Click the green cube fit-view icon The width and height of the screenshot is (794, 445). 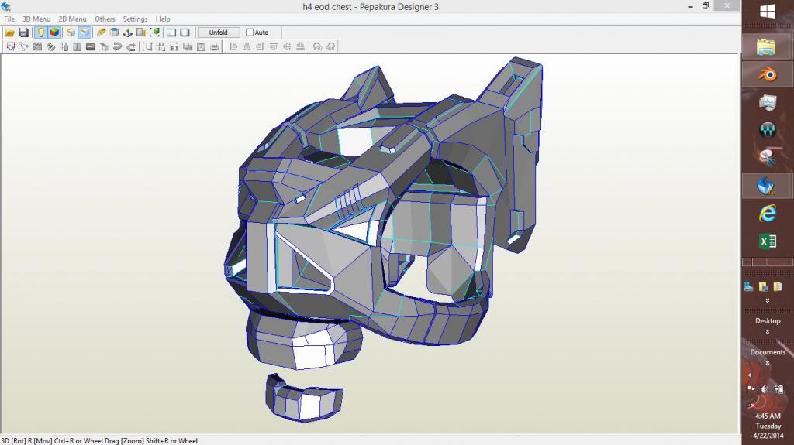click(x=155, y=33)
